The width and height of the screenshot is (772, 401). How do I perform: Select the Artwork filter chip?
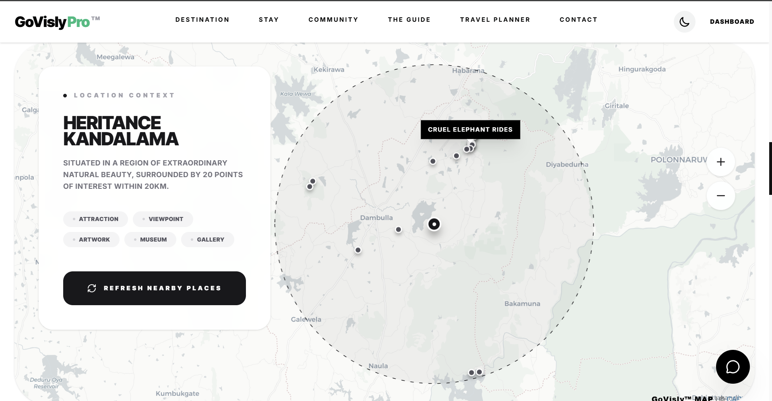tap(91, 240)
